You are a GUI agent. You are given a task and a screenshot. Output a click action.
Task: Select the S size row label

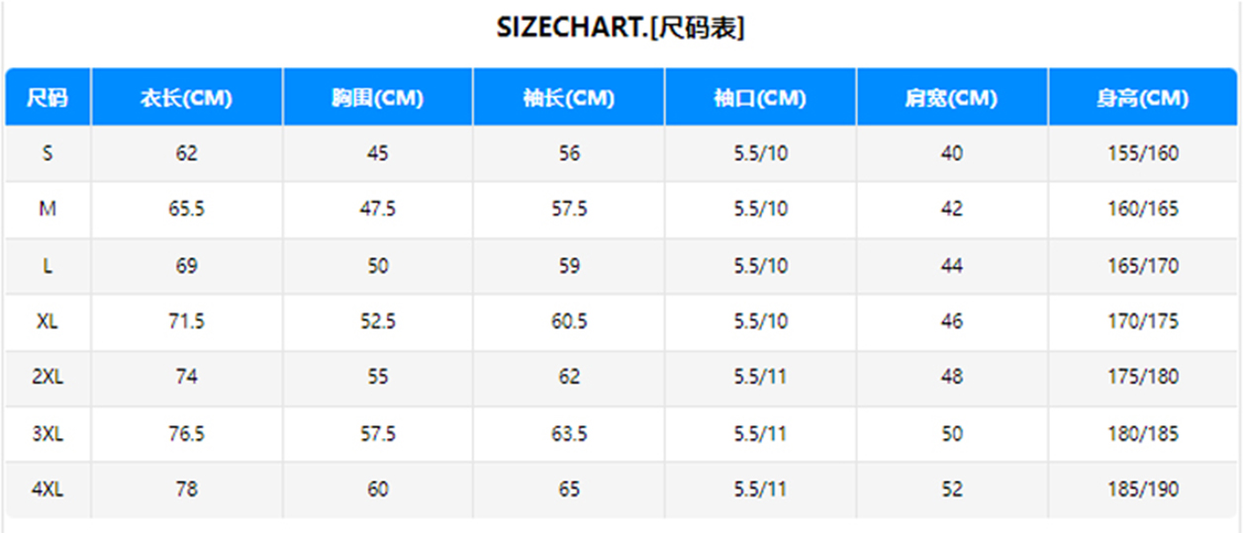click(x=48, y=153)
